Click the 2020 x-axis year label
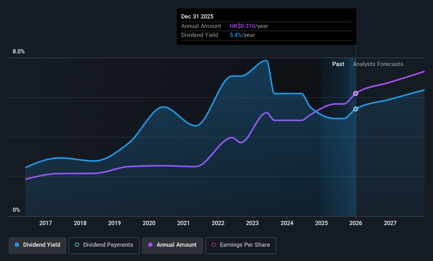Viewport: 433px width, 261px height. click(x=149, y=223)
